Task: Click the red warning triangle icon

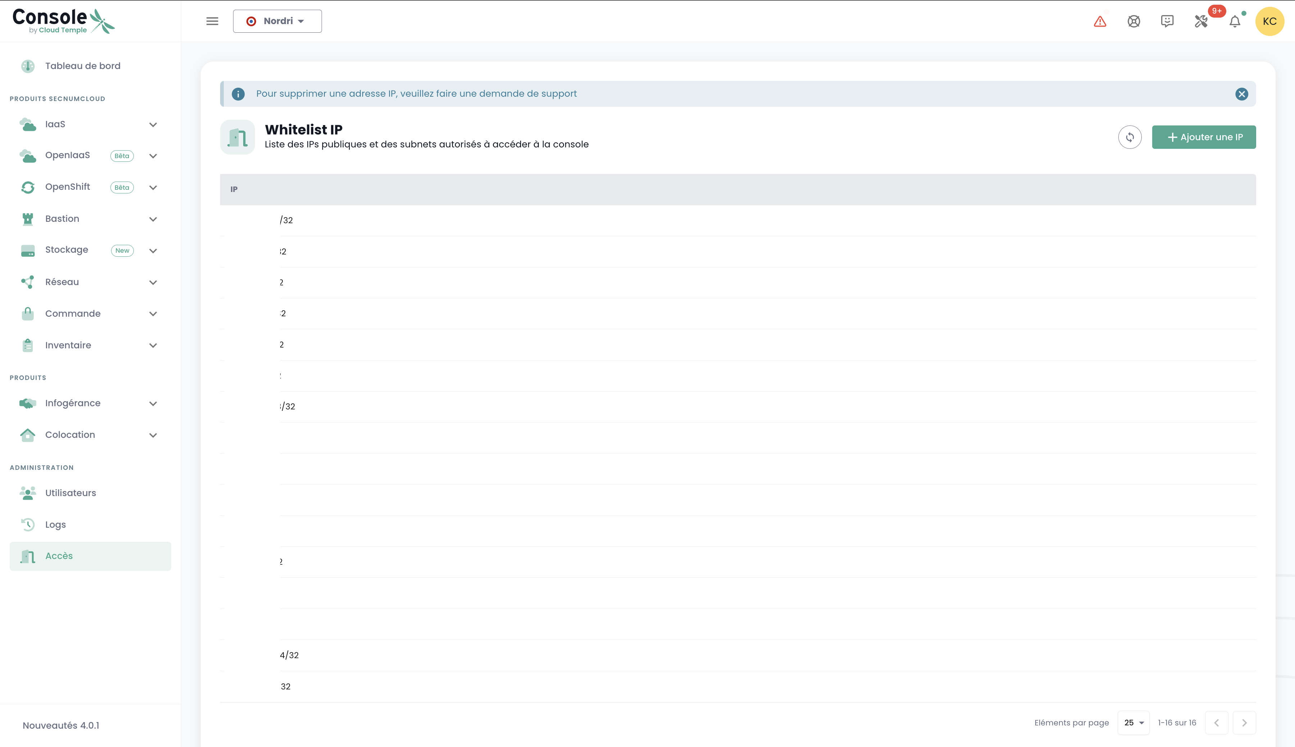Action: 1099,22
